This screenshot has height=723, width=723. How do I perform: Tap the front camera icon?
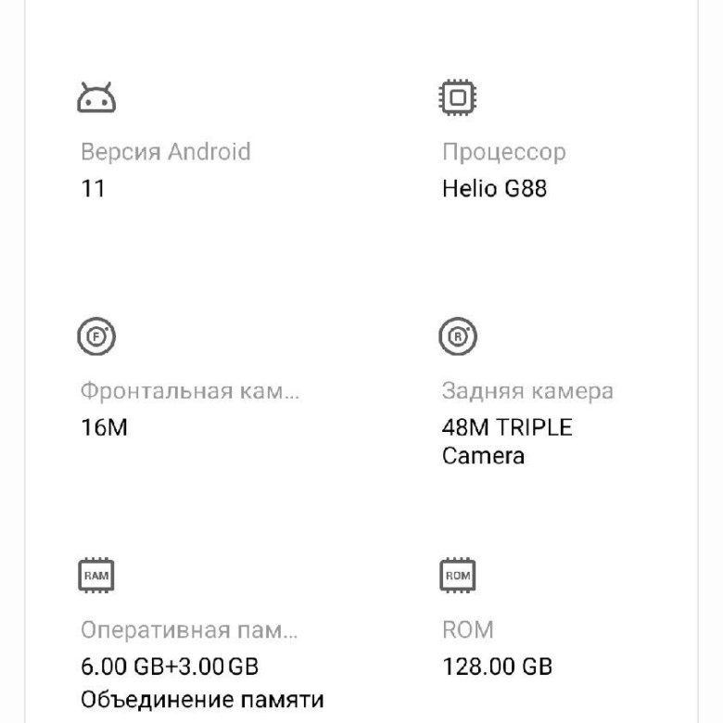[x=96, y=337]
